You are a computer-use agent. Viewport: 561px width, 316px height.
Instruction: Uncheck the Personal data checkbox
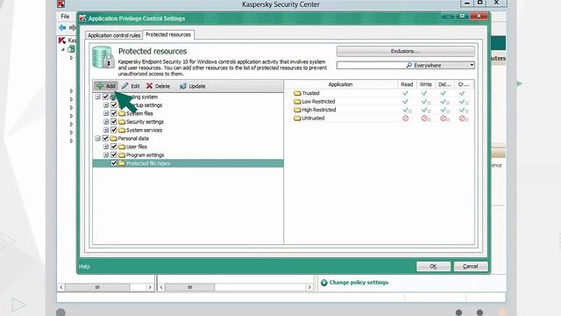(x=105, y=139)
